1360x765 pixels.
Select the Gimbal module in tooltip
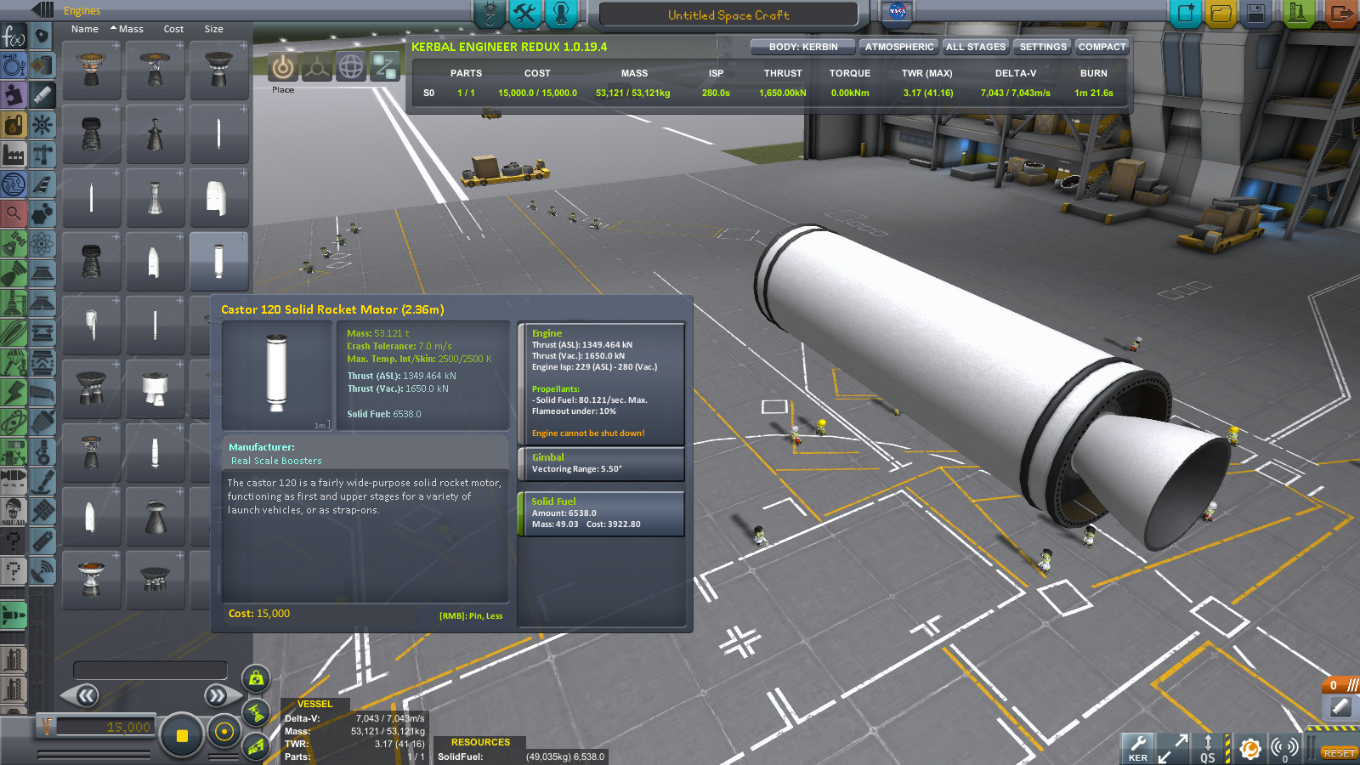(601, 463)
